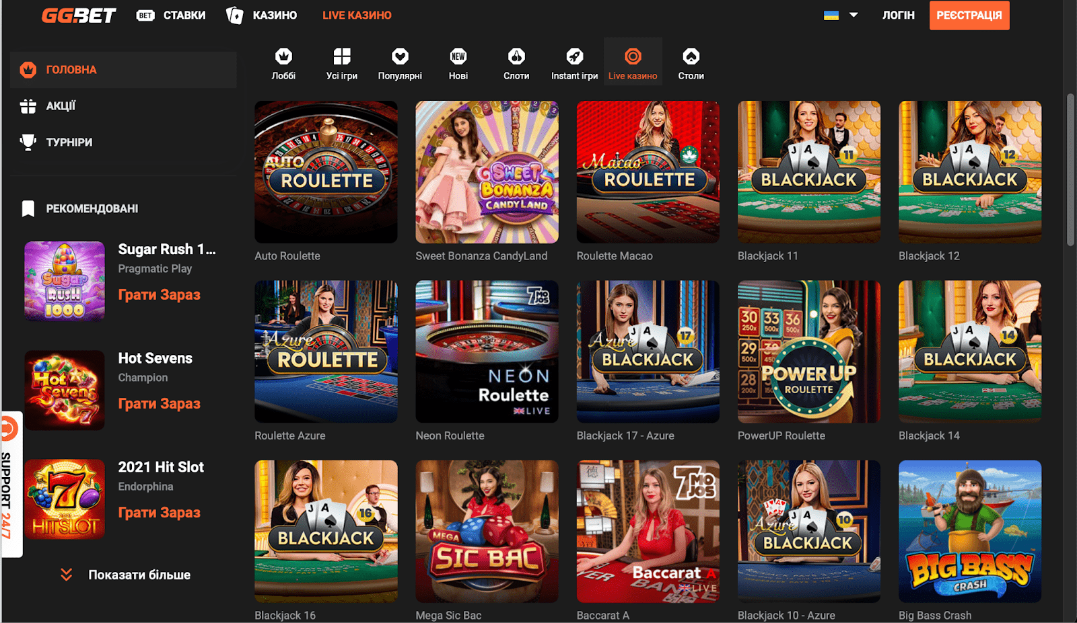The width and height of the screenshot is (1077, 623).
Task: Click the Логін link
Action: click(x=898, y=15)
